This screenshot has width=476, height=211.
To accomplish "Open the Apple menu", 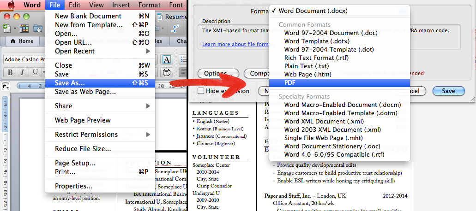I will [x=11, y=5].
